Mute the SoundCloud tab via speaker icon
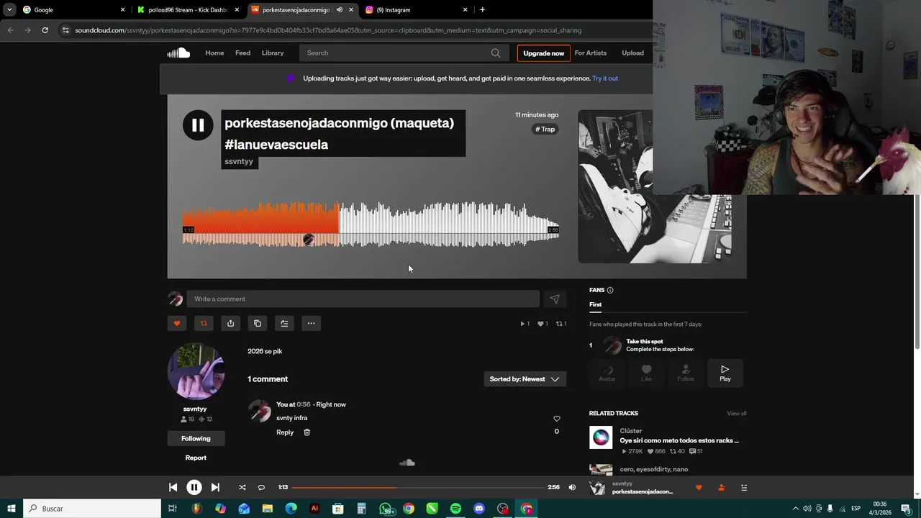921x518 pixels. click(339, 10)
